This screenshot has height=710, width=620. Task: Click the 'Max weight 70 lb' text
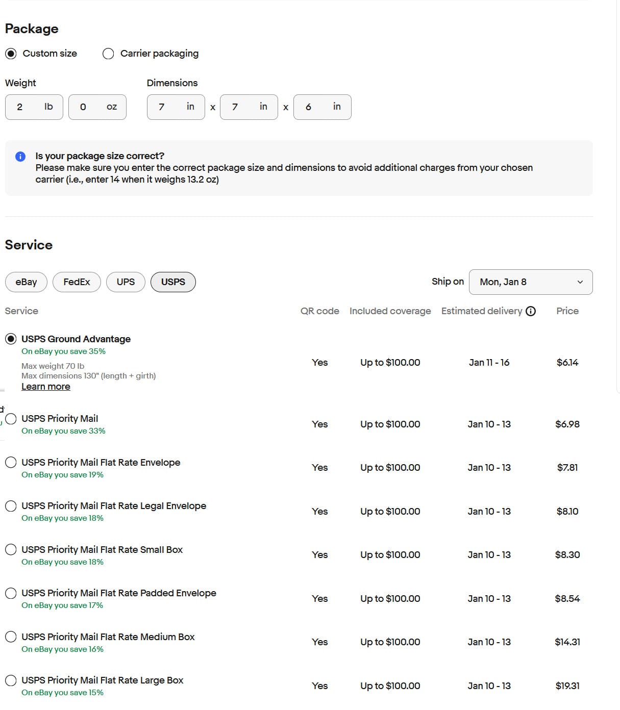click(53, 366)
